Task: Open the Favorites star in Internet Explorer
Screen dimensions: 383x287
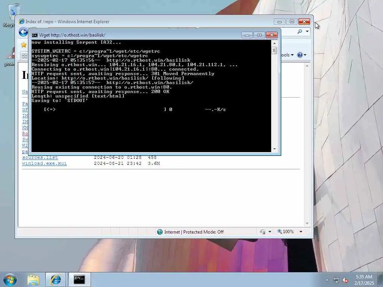Action: click(24, 45)
